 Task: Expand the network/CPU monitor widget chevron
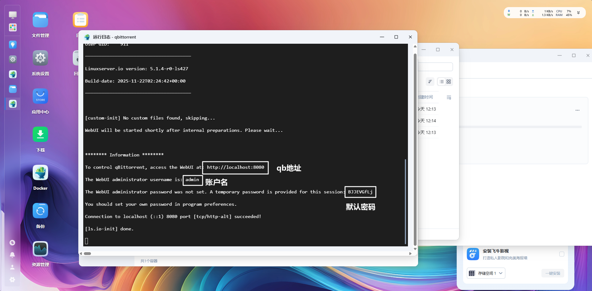tap(578, 13)
